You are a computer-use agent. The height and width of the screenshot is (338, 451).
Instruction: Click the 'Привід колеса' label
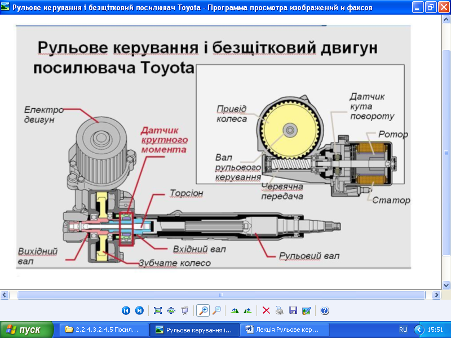pyautogui.click(x=232, y=114)
